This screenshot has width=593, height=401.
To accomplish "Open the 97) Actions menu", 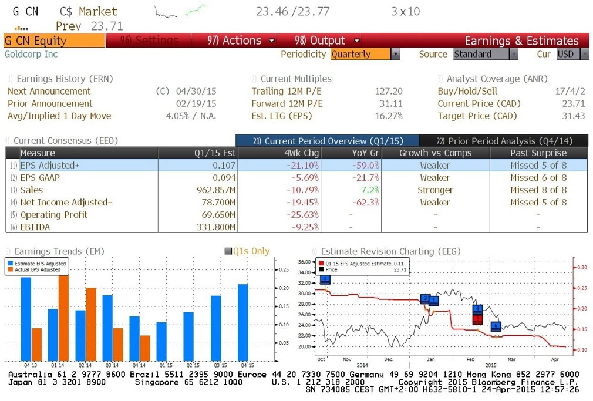I will click(x=241, y=40).
